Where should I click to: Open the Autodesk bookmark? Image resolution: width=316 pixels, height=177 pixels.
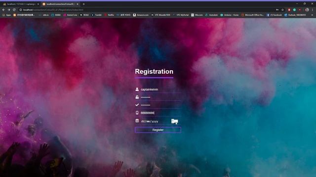point(211,15)
